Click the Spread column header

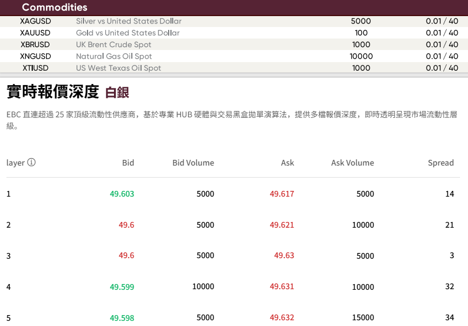coord(440,163)
